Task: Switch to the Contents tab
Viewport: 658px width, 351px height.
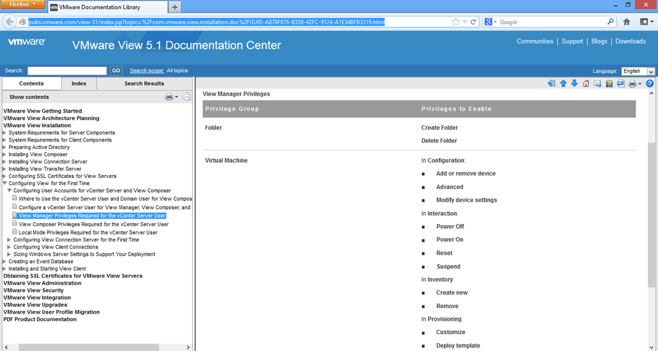Action: coord(31,84)
